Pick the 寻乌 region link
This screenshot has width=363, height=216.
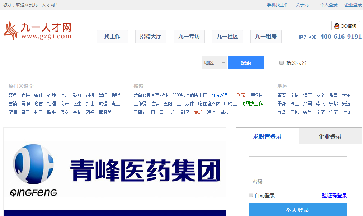point(282,112)
